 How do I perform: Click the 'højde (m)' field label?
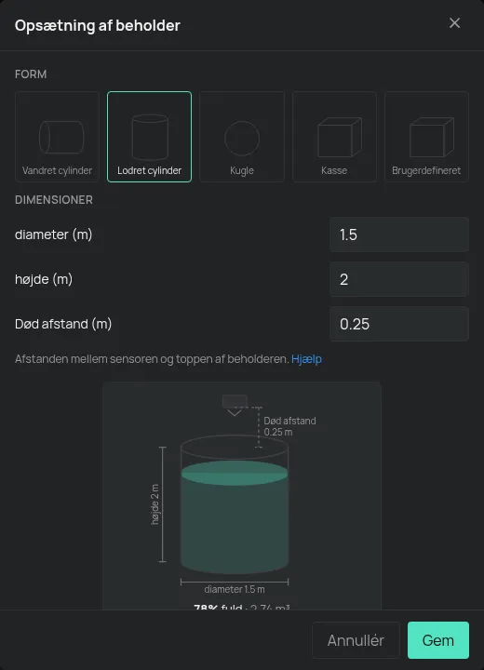(44, 279)
